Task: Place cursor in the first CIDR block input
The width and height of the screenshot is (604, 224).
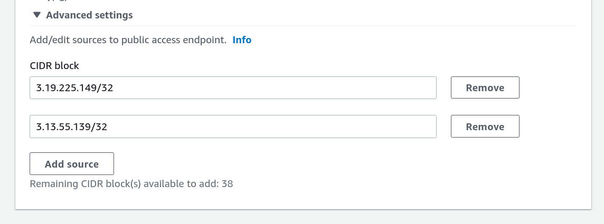Action: point(233,88)
